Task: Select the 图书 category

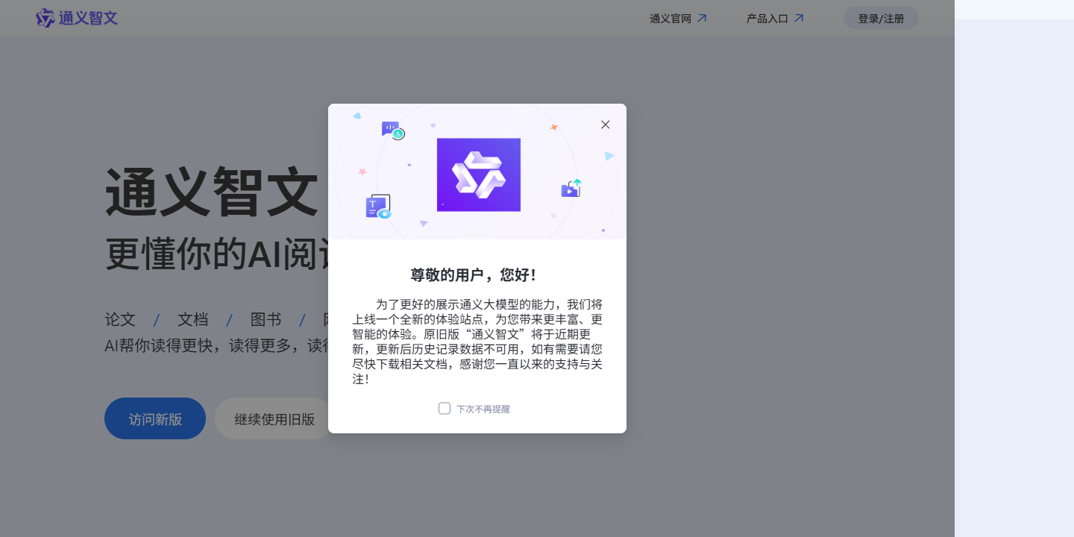Action: 266,320
